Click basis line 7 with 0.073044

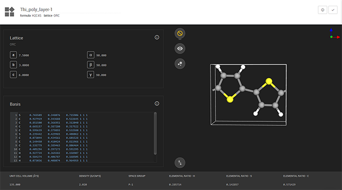pyautogui.click(x=53, y=138)
